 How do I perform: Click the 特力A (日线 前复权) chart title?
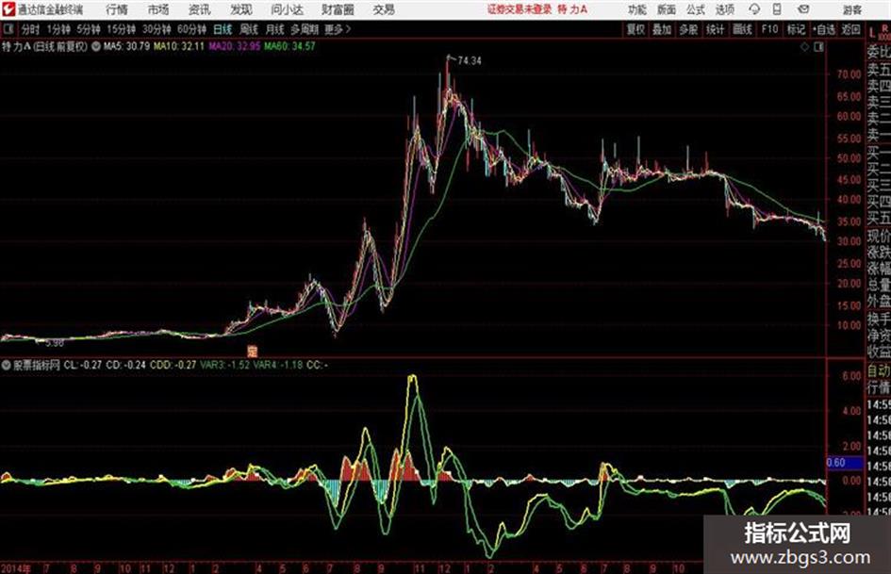45,46
